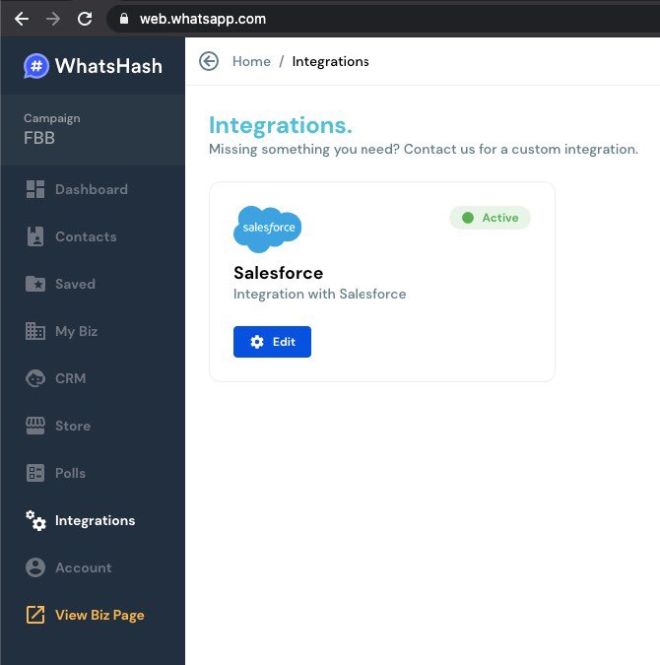Click the My Biz building icon
The image size is (660, 665).
35,331
